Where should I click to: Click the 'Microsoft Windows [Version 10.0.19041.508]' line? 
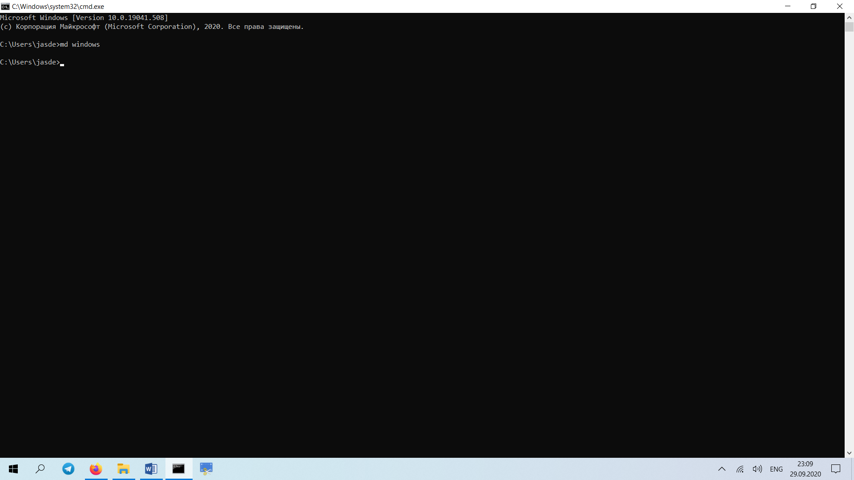click(84, 18)
